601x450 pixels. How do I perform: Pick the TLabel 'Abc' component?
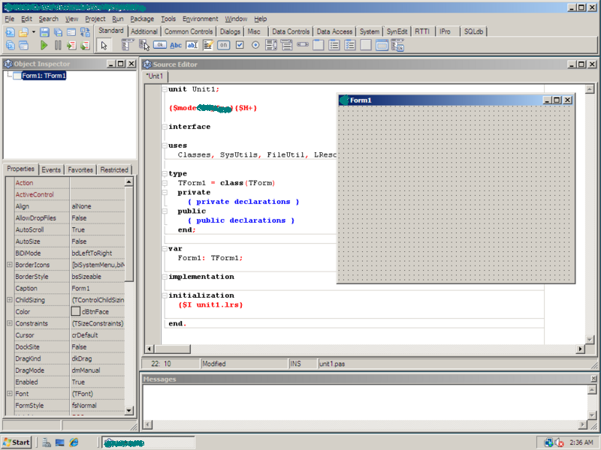click(x=176, y=45)
